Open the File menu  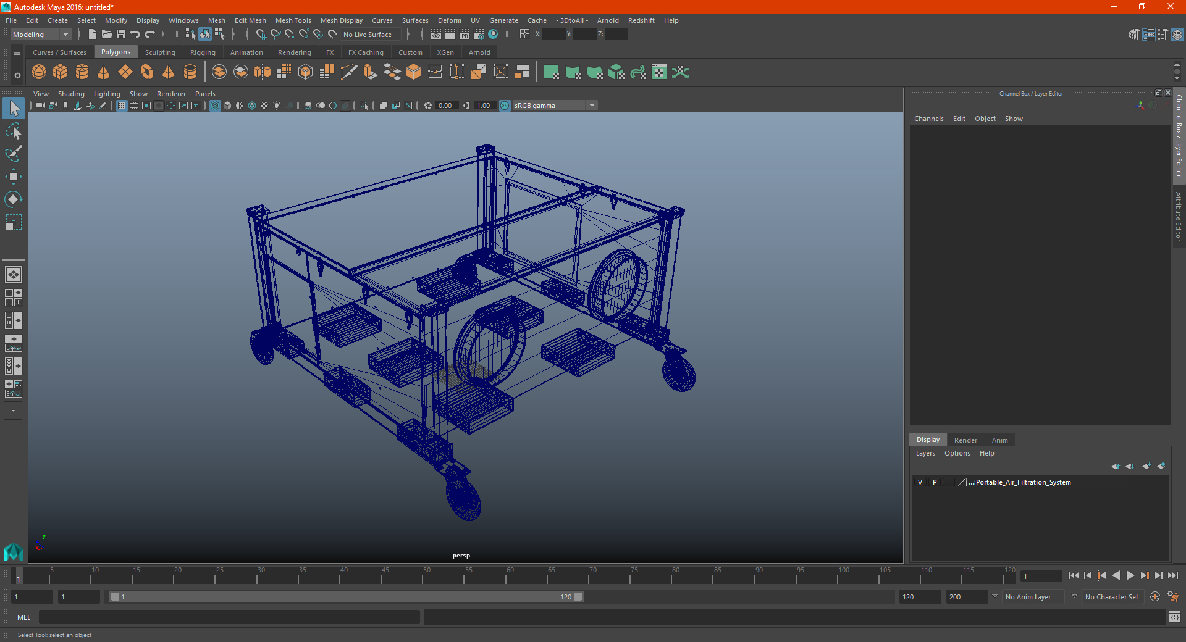point(11,20)
